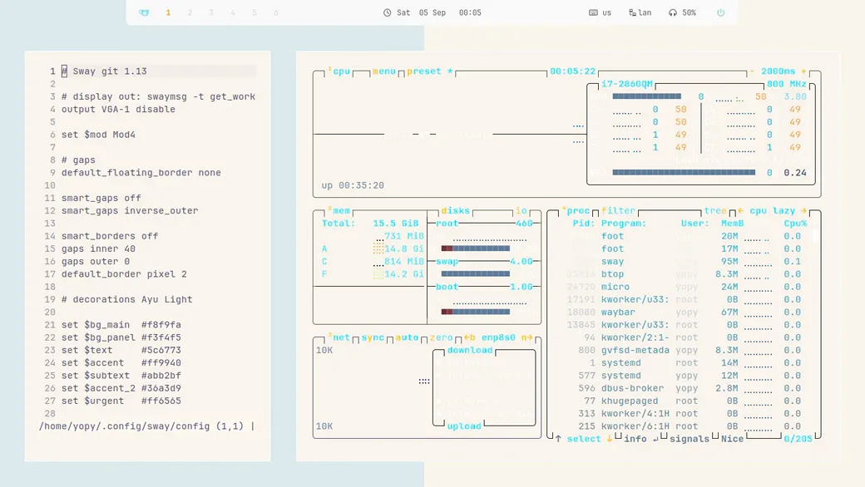Click the headphones volume icon in waybar
Viewport: 865px width, 487px height.
coord(673,12)
